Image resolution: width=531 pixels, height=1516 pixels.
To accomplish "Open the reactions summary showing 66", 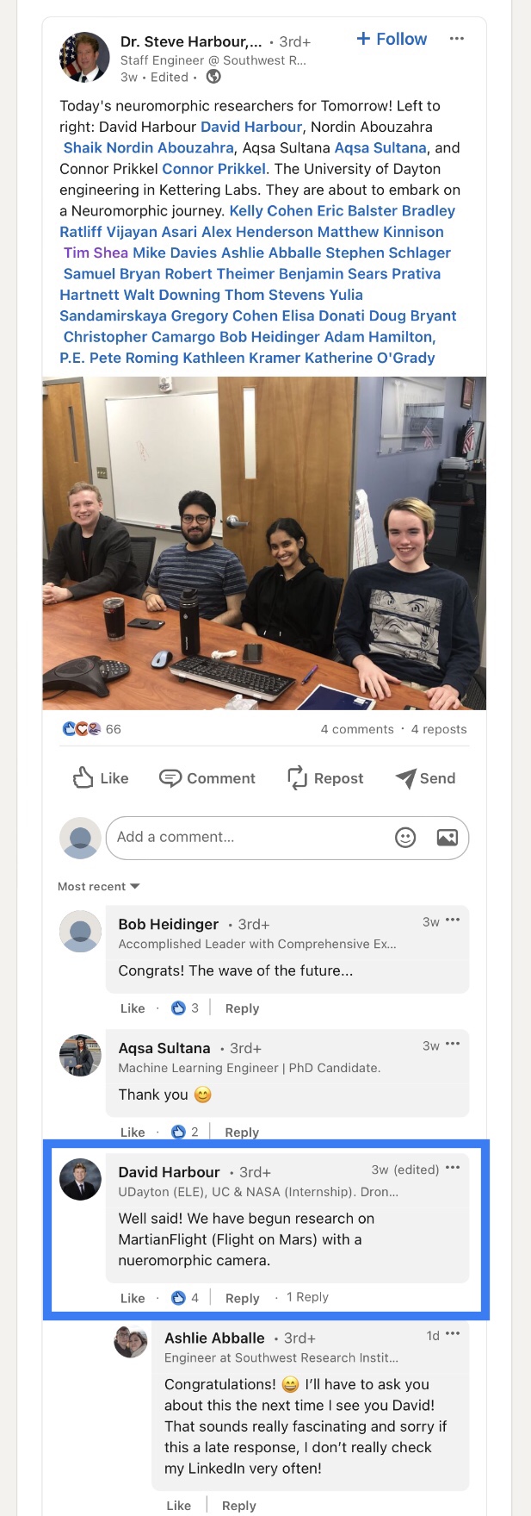I will (91, 729).
